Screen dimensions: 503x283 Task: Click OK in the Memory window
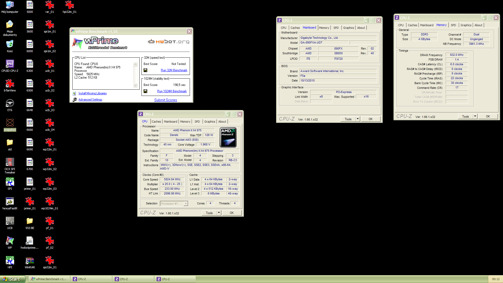pyautogui.click(x=488, y=116)
